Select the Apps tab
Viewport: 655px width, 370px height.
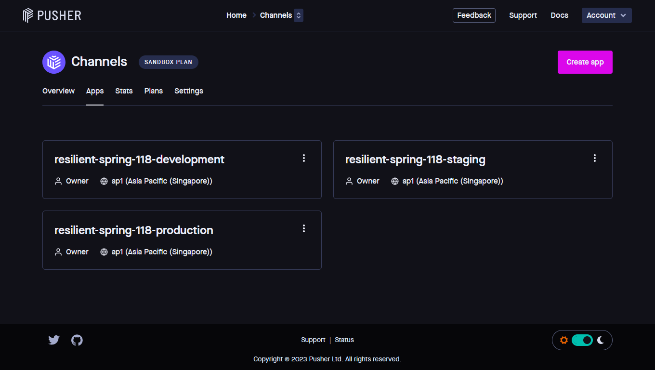click(95, 91)
